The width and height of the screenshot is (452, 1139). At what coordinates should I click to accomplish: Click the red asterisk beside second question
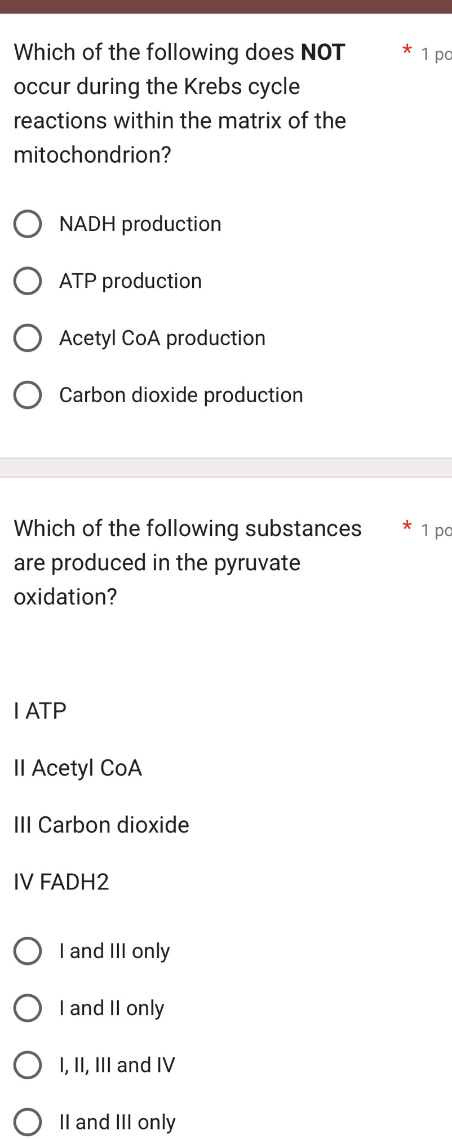click(406, 527)
